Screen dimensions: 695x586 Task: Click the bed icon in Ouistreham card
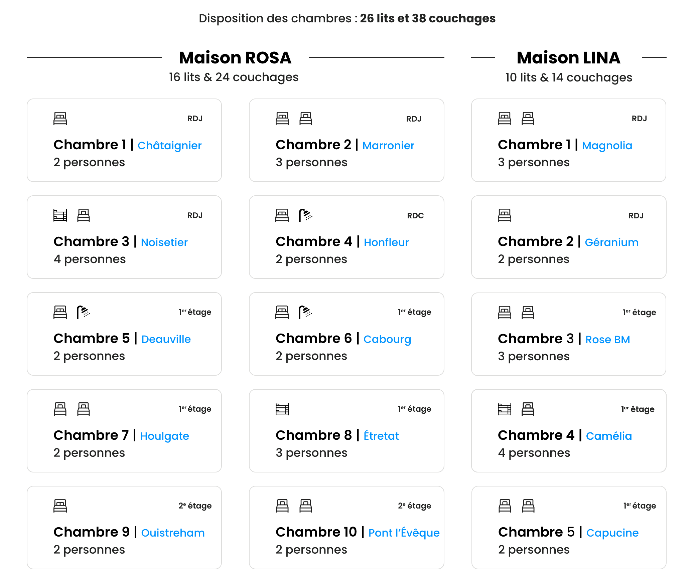pos(60,506)
